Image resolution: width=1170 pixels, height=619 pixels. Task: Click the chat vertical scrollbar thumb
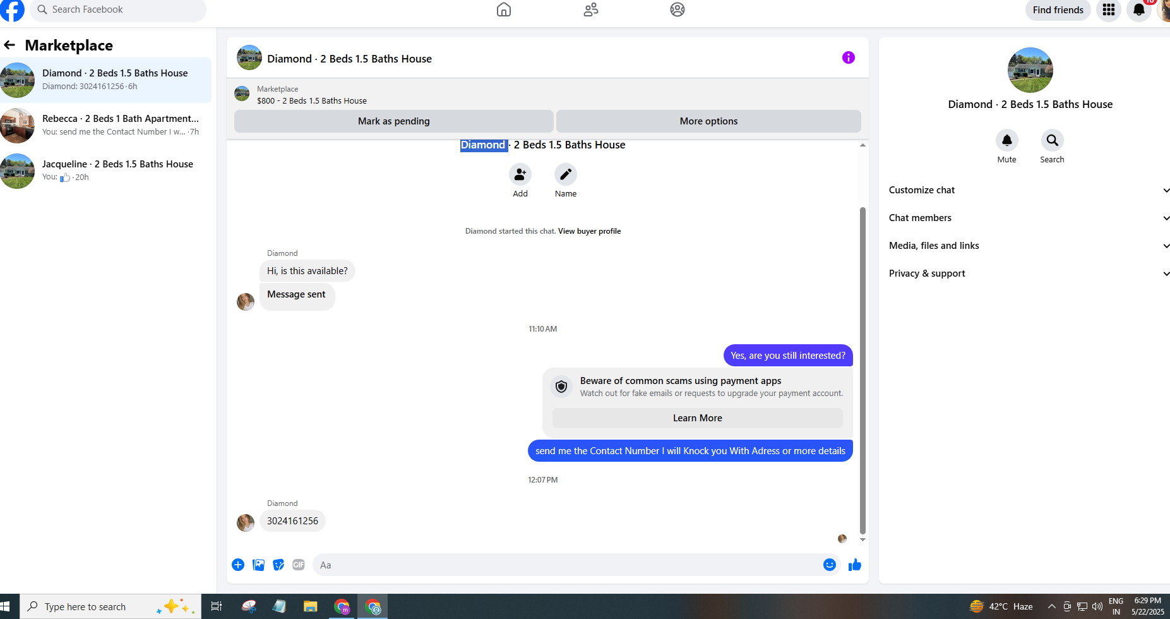point(863,371)
